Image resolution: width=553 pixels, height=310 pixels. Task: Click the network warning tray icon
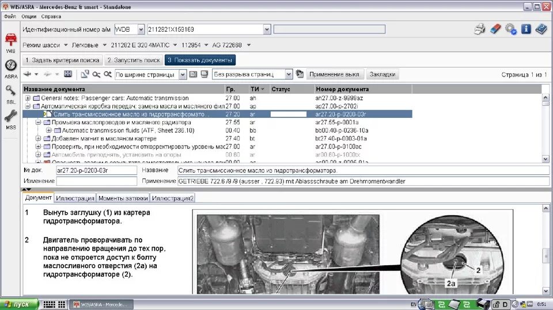(524, 304)
